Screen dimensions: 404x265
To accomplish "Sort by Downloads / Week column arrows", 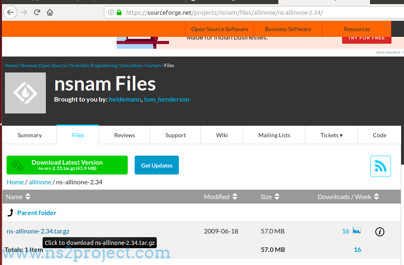I will point(377,197).
